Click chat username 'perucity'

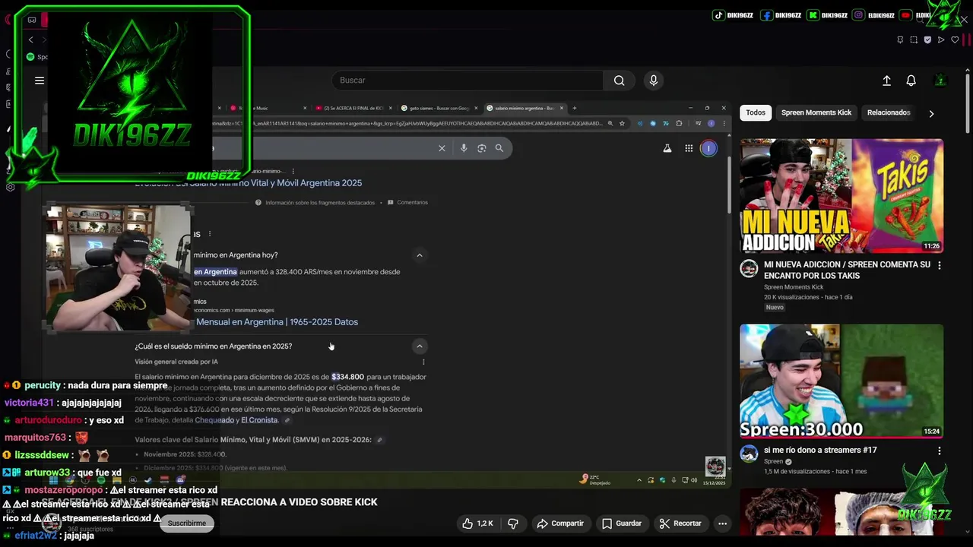43,386
